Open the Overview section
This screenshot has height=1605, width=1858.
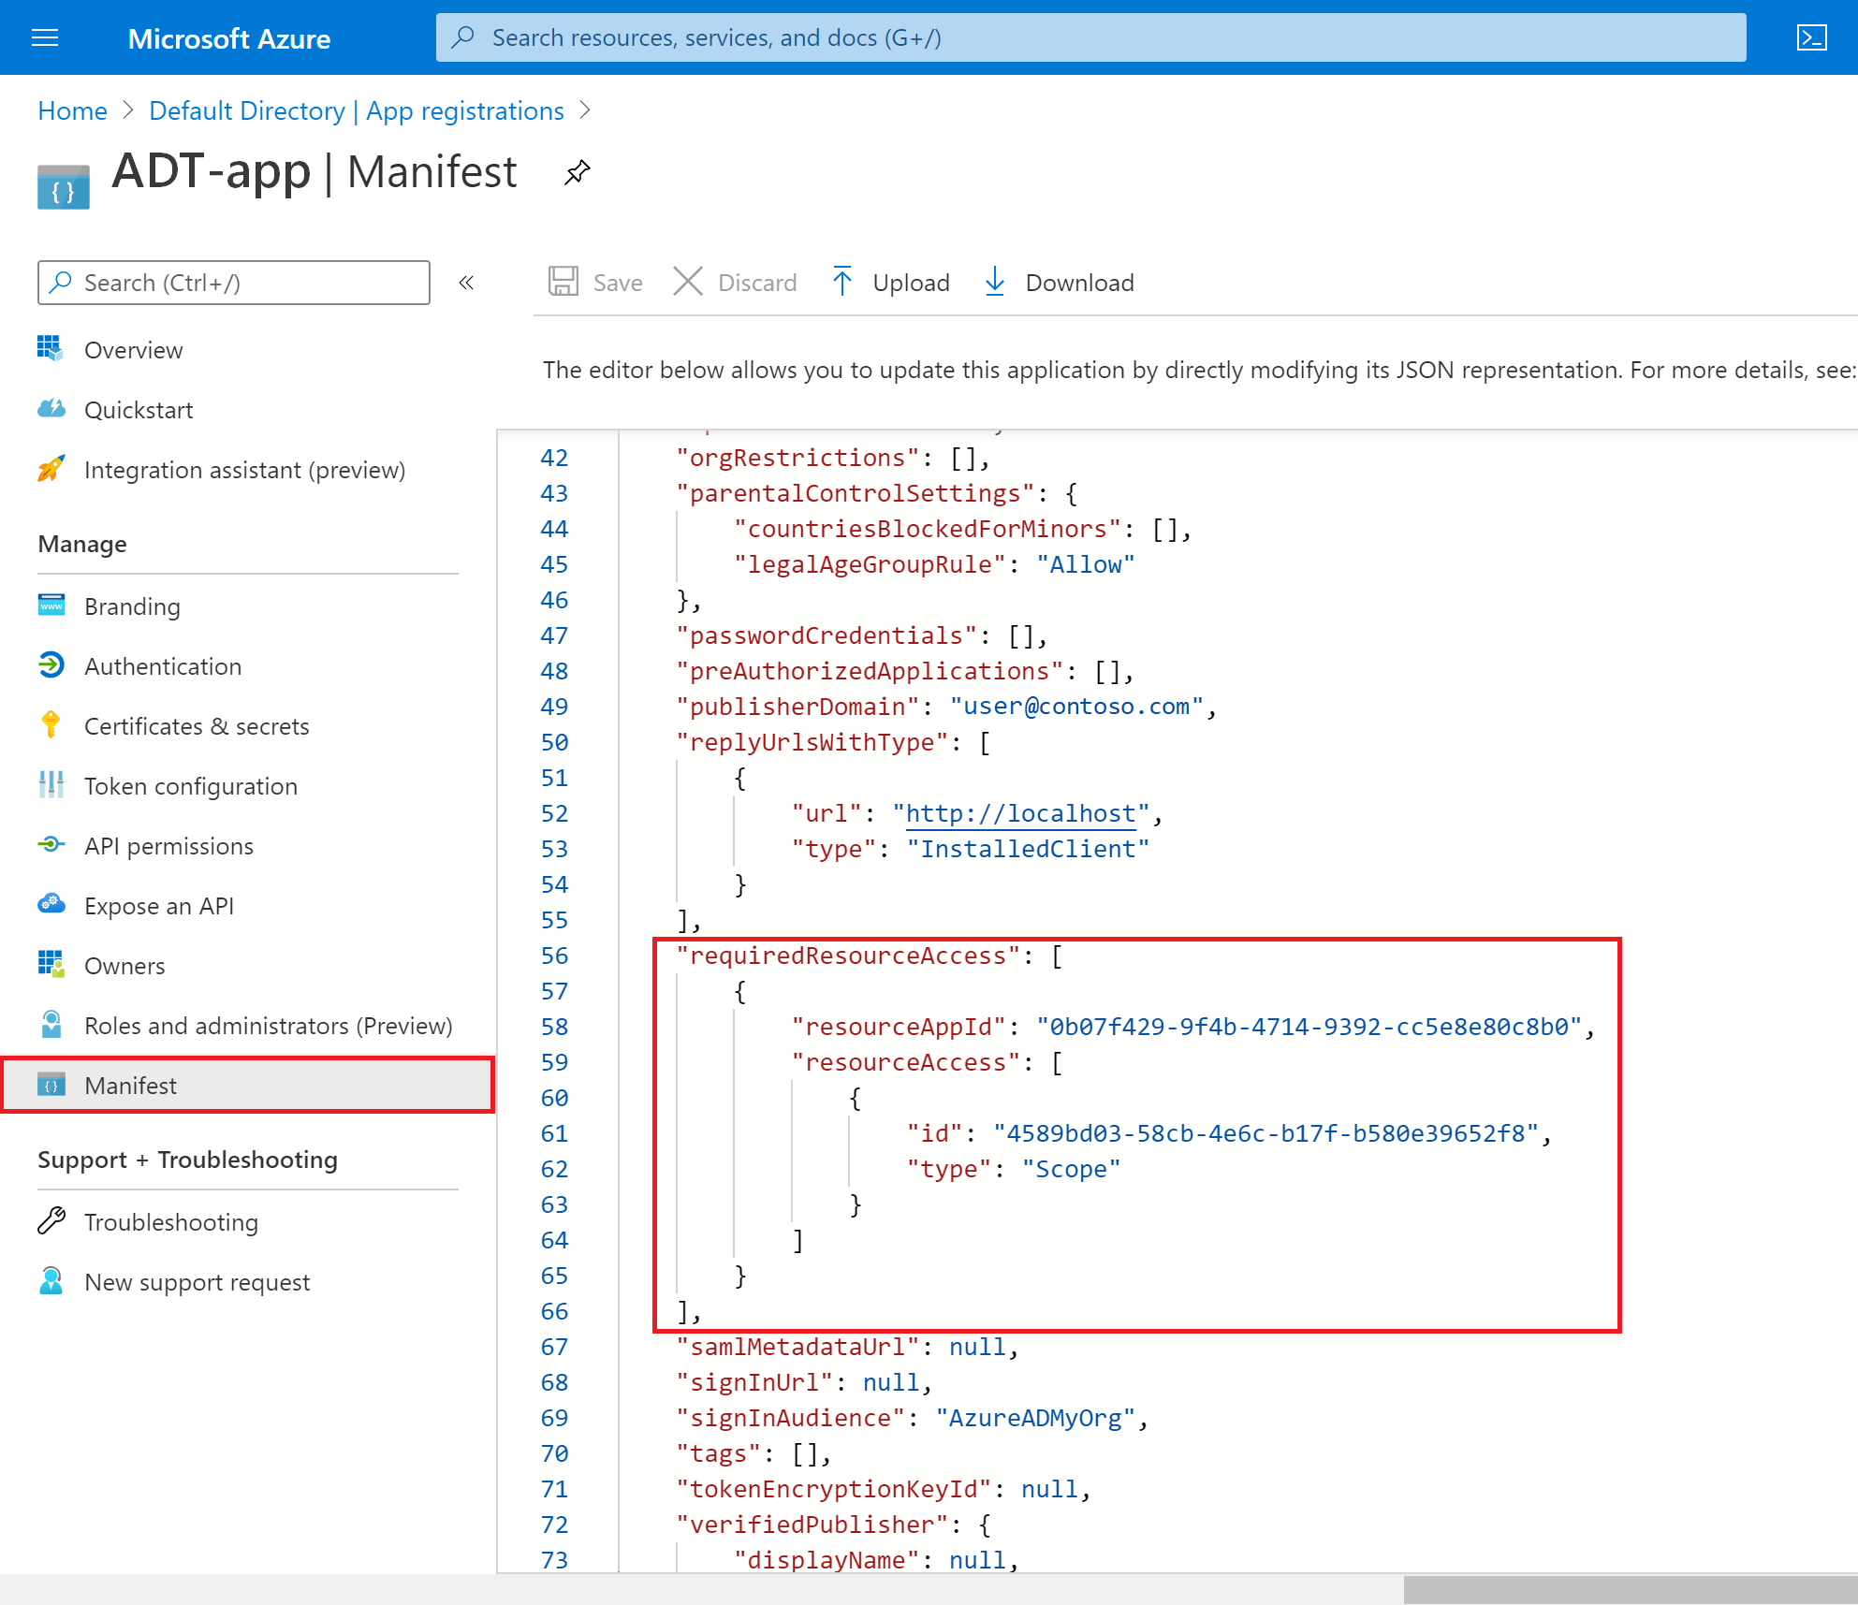point(134,347)
